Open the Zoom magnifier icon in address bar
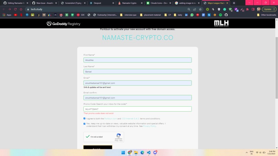Viewport: 278px width, 156px height. [x=189, y=9]
